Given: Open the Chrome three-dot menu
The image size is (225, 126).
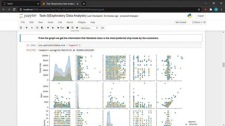Looking at the screenshot, I should coord(221,9).
